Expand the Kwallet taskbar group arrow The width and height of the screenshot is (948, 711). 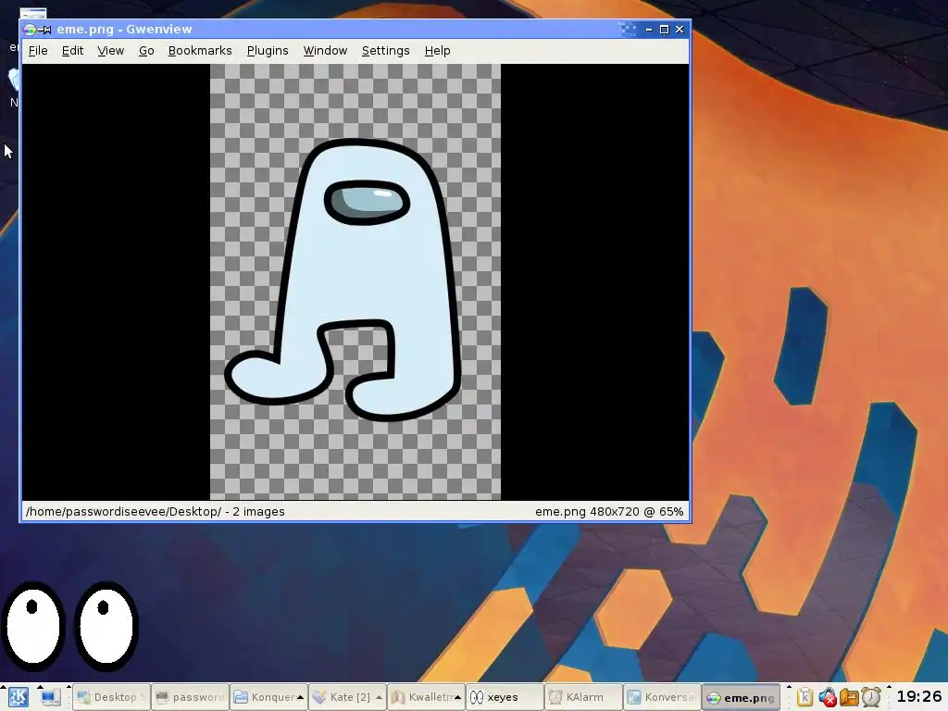click(x=457, y=697)
